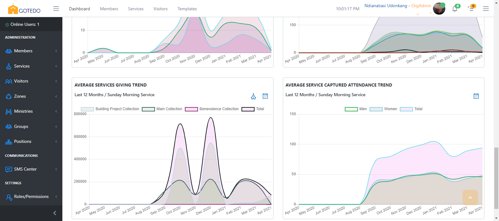Screen dimensions: 499x221
Task: Click the Benevolence Collection color swatch
Action: (x=191, y=109)
